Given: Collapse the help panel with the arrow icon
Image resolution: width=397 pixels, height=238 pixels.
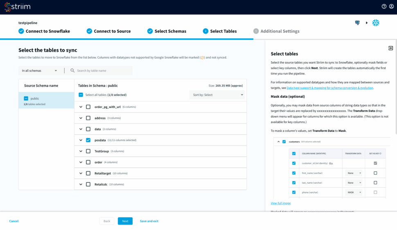Looking at the screenshot, I should (x=390, y=48).
